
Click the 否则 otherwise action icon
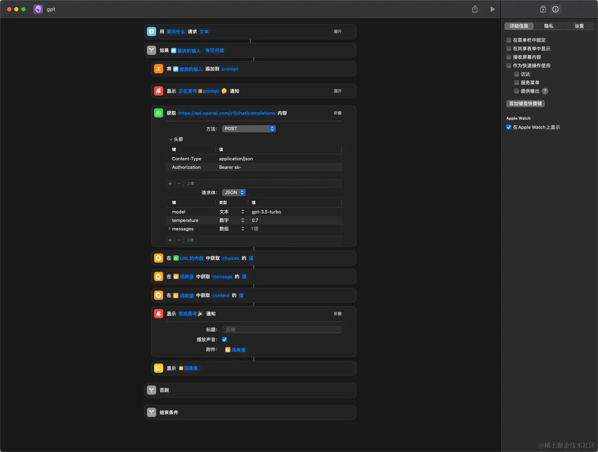(x=152, y=390)
